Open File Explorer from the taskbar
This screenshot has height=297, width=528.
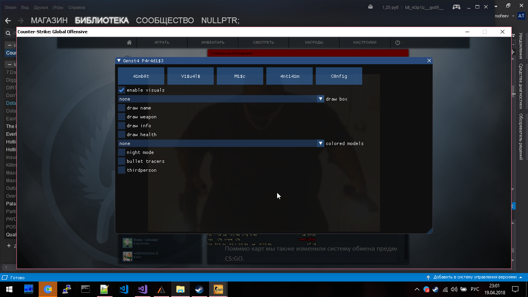181,289
